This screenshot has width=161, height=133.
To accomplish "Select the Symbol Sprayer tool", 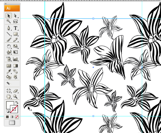I will 9,59.
